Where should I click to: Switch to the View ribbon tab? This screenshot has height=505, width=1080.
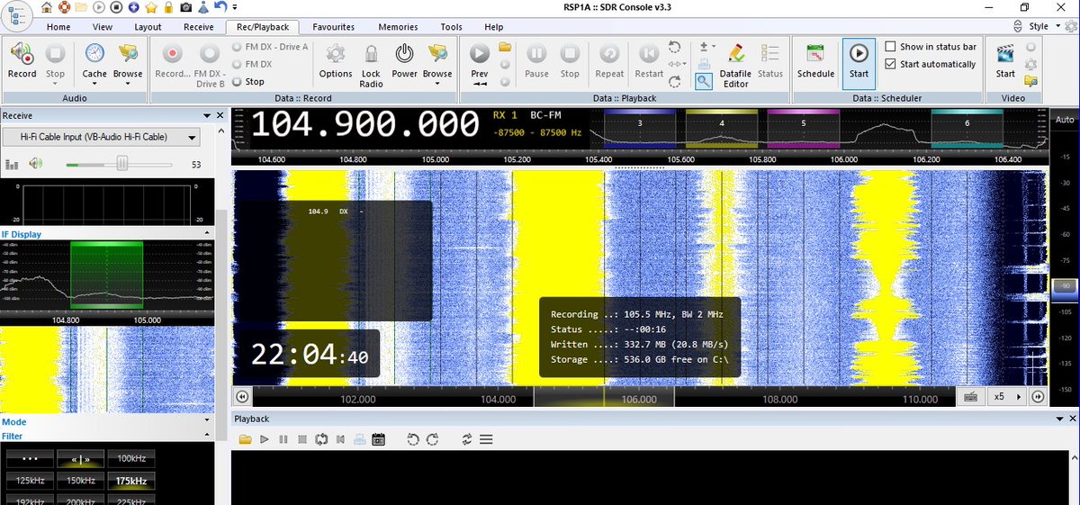pos(103,27)
